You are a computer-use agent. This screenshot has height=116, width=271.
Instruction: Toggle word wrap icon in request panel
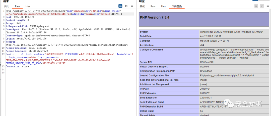[120, 6]
